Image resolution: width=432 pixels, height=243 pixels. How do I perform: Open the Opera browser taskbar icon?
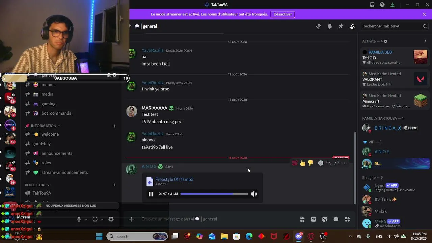[311, 237]
